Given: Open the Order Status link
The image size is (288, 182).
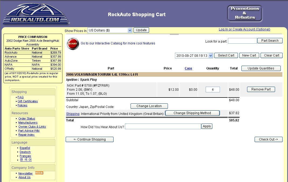Looking at the screenshot, I should (x=27, y=119).
